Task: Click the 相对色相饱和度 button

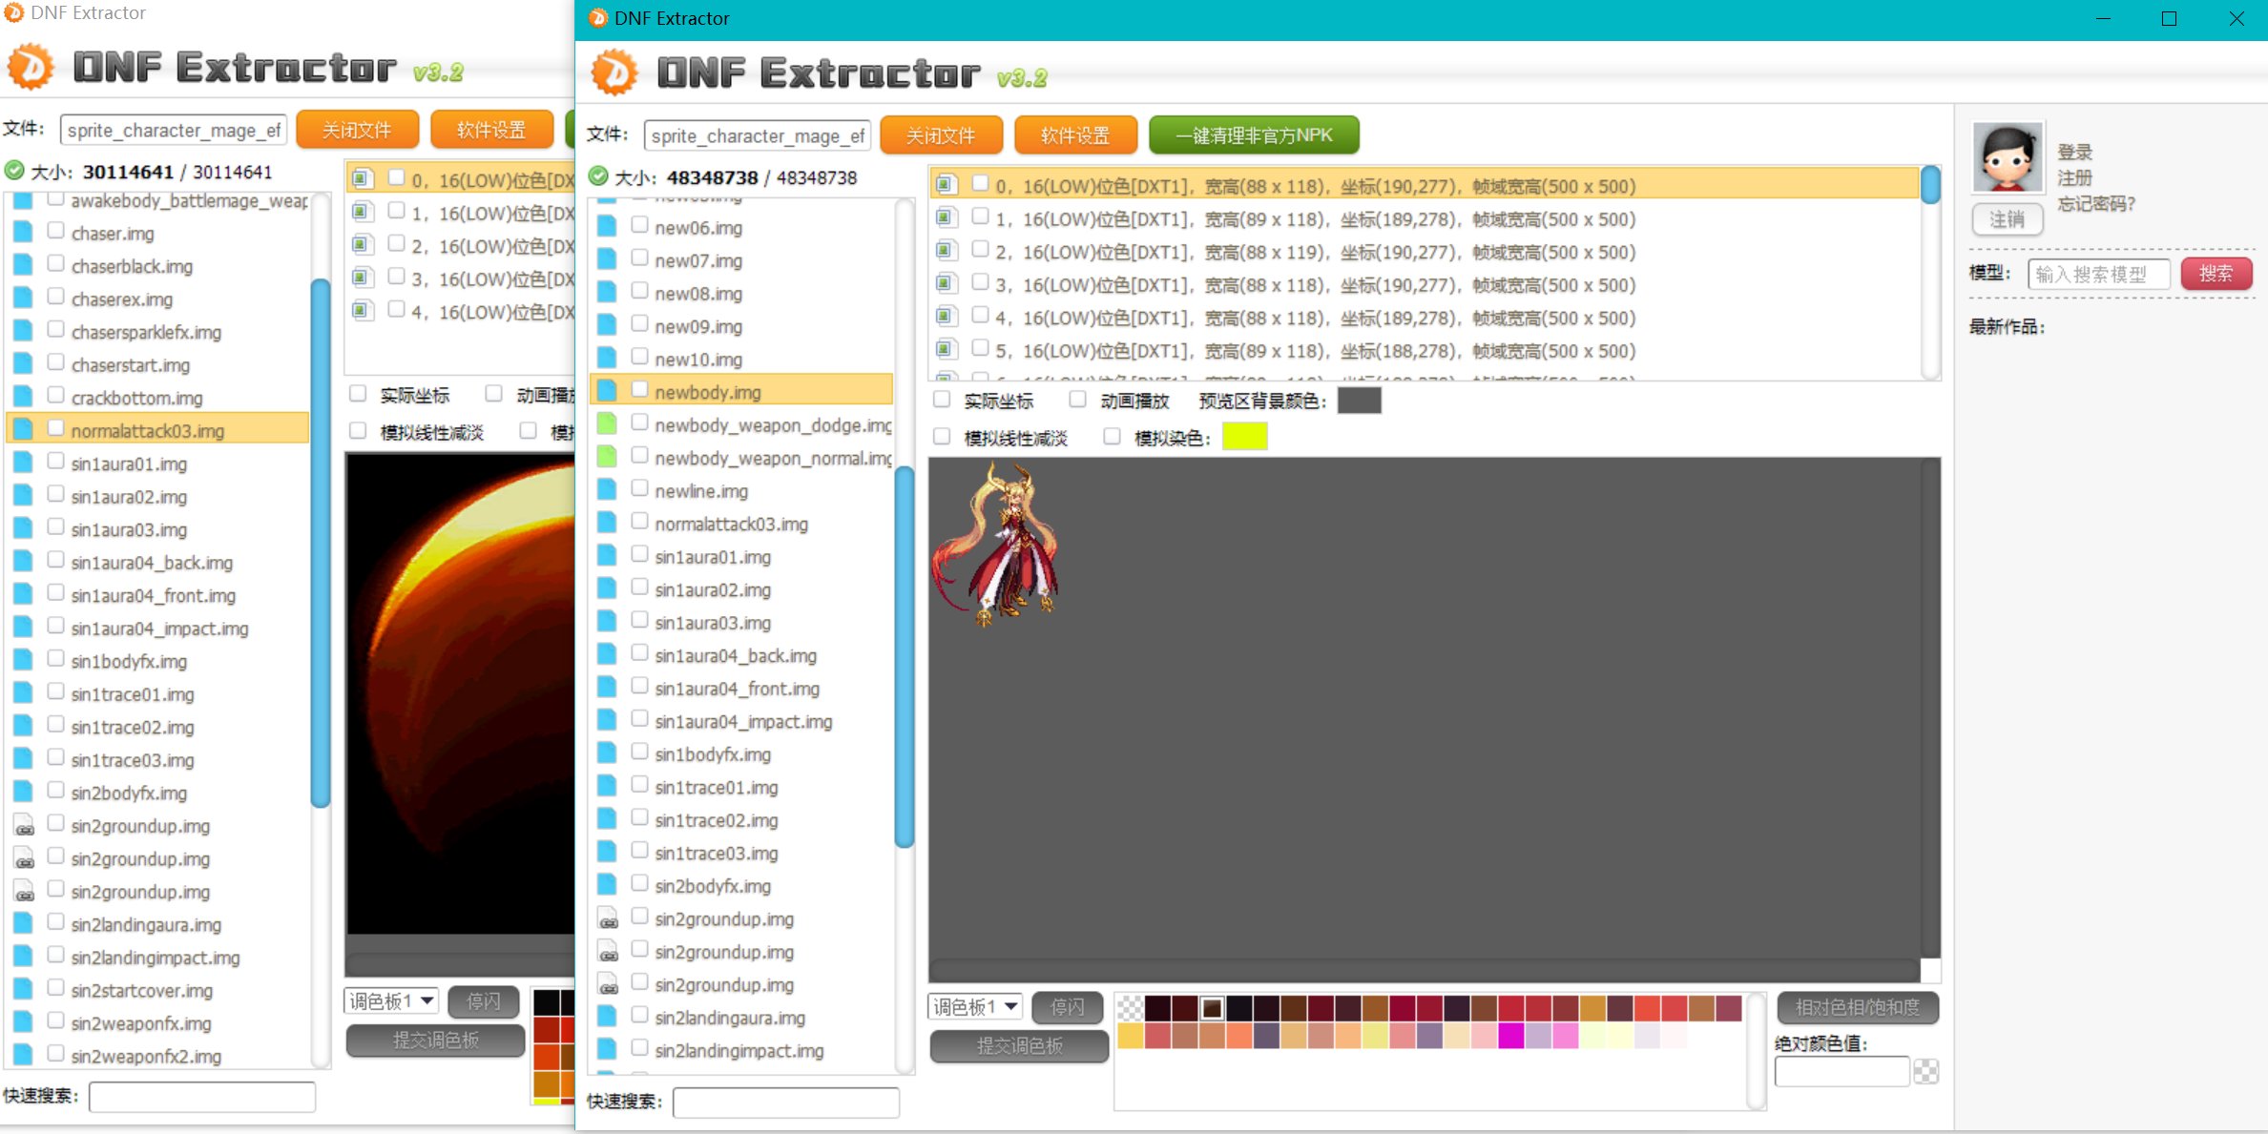Action: click(x=1857, y=1007)
